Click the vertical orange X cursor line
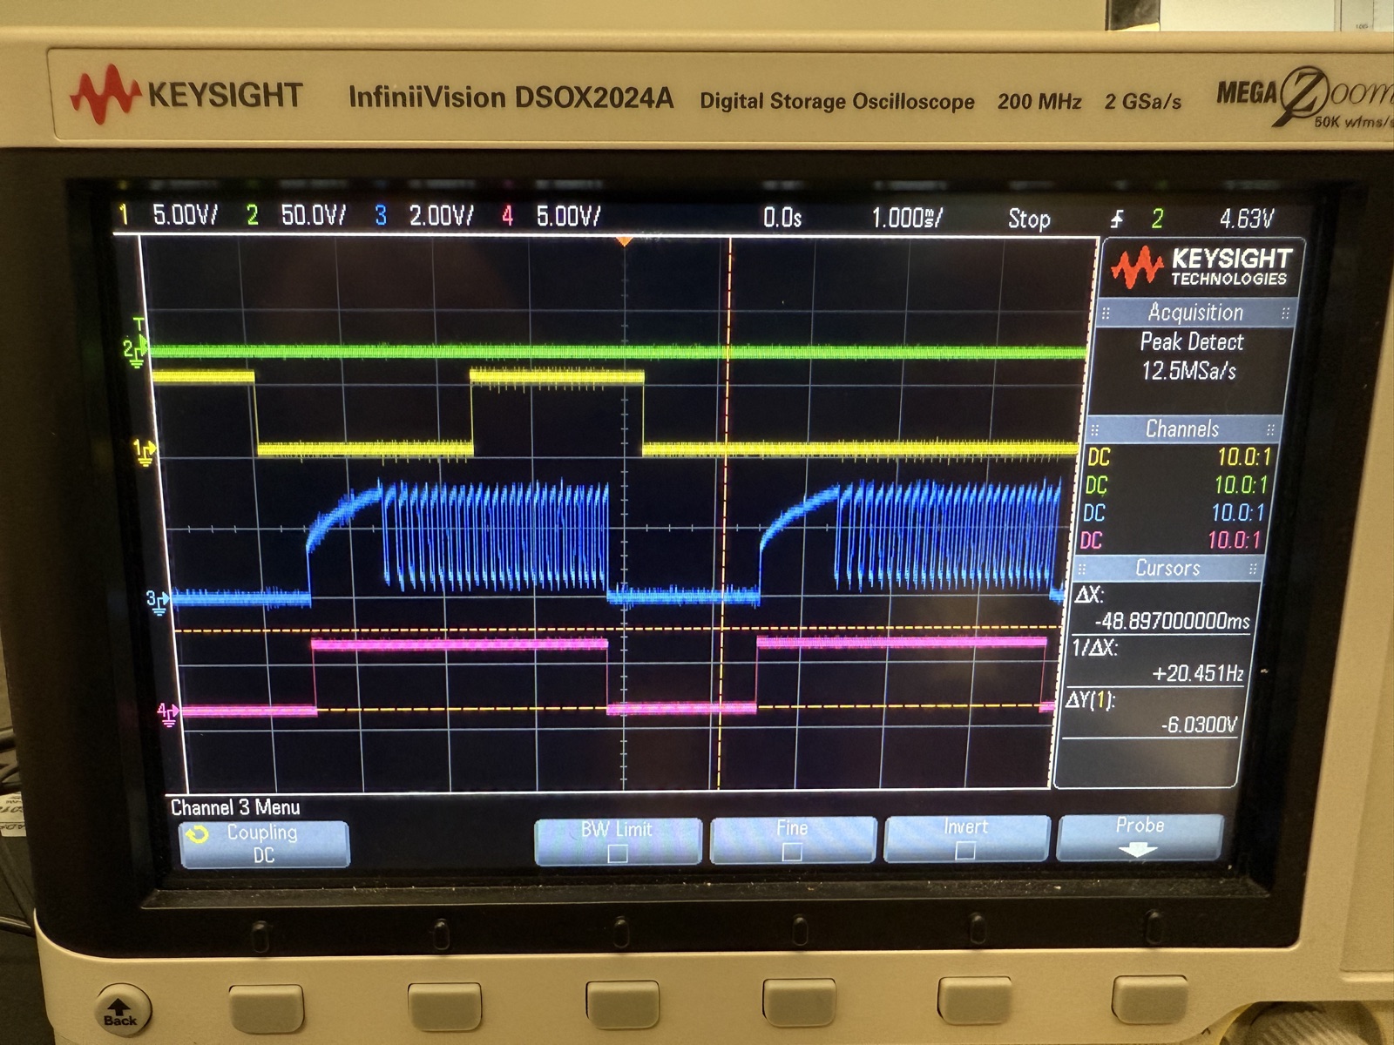 725,514
